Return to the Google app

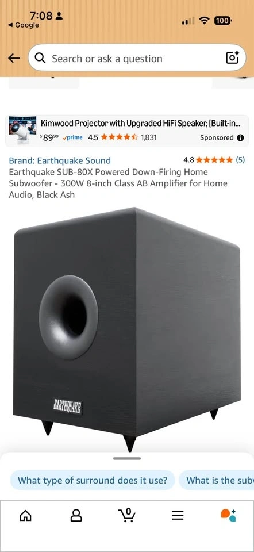point(23,25)
